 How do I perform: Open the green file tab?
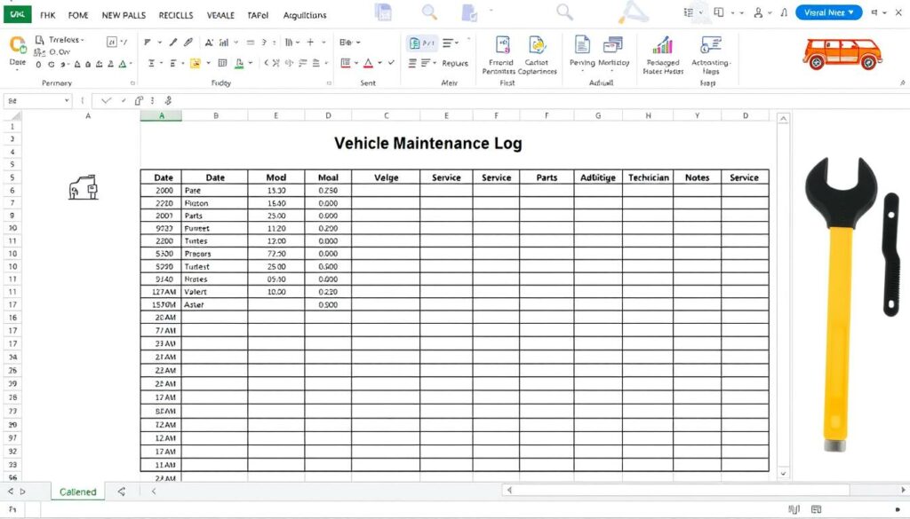(x=18, y=14)
